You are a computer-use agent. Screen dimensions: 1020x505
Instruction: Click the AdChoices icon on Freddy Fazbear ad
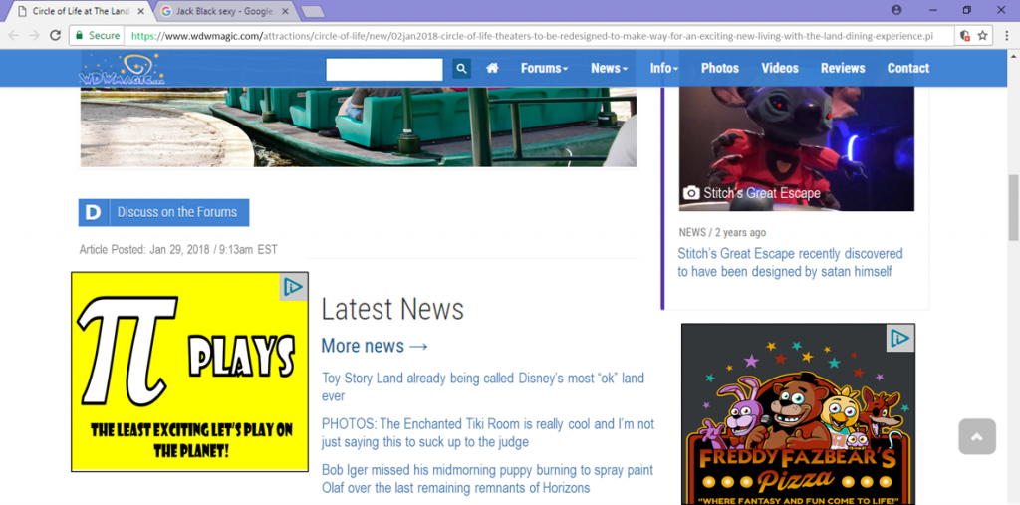[x=900, y=338]
